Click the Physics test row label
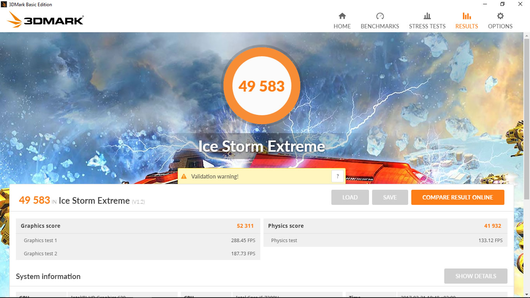 284,240
